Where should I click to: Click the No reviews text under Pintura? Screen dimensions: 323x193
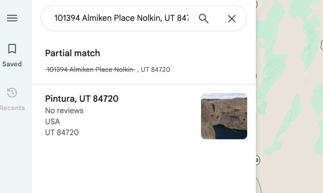(x=64, y=111)
